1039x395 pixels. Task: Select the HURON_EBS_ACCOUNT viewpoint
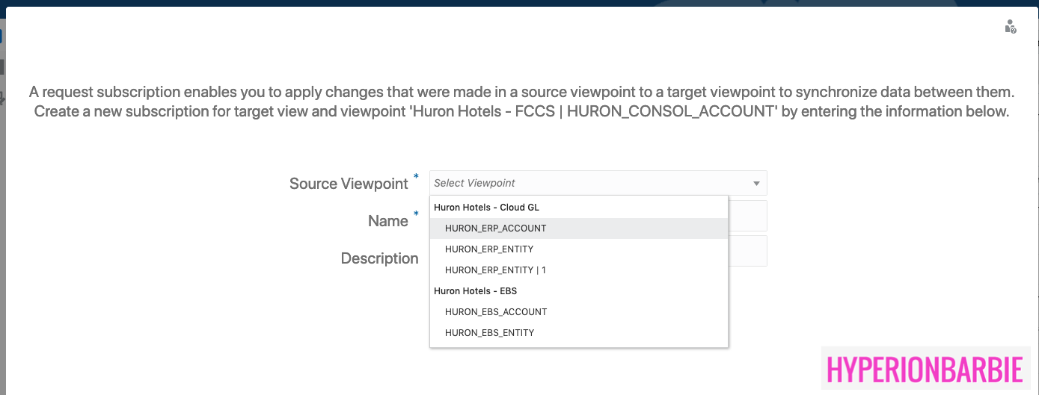pos(495,312)
